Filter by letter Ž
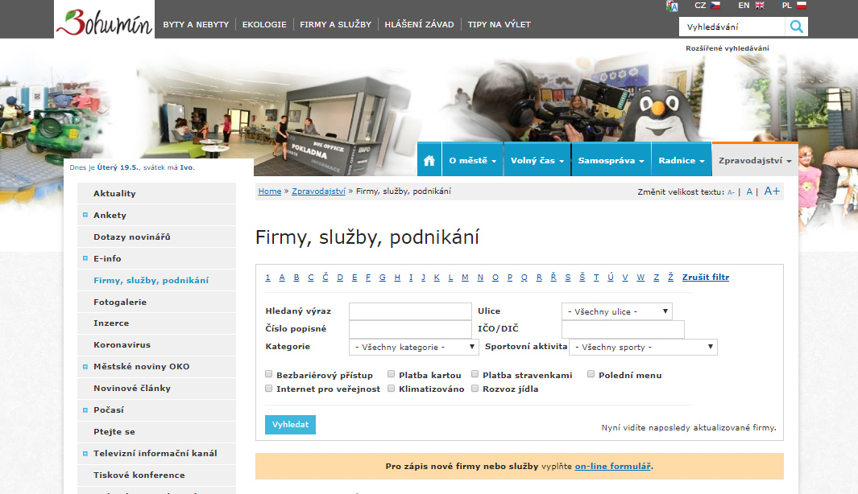858x494 pixels. tap(670, 277)
